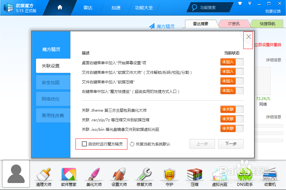Toggle 魔方快捷组 right-click switch

(232, 90)
